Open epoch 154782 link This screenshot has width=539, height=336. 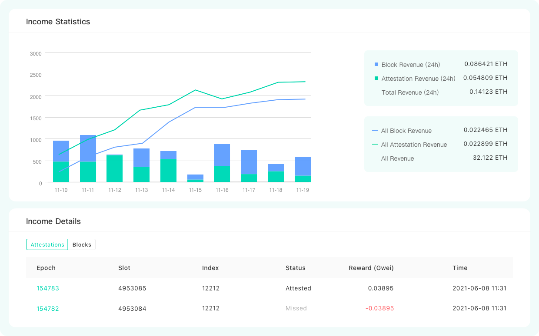[x=48, y=309]
